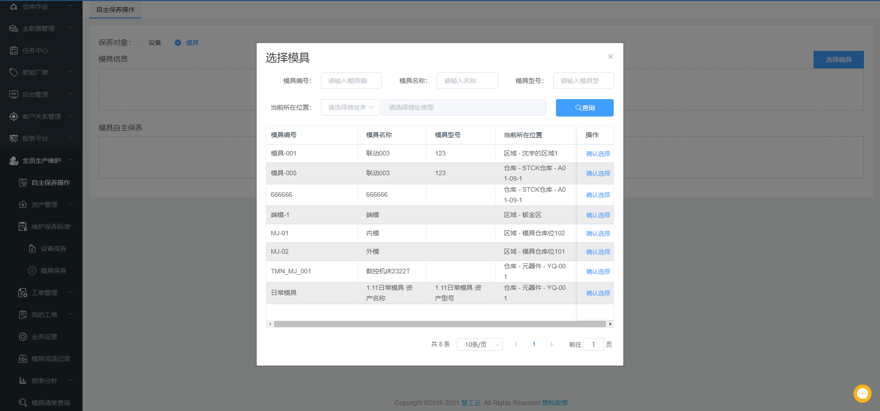Viewport: 880px width, 411px height.
Task: Click the 任务中心 sidebar icon
Action: (x=14, y=50)
